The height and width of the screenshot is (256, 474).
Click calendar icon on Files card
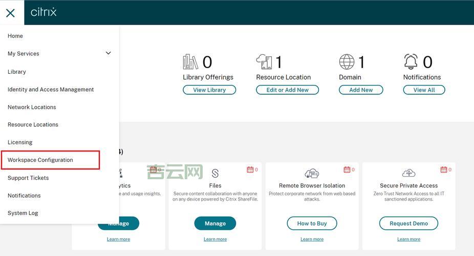tap(250, 169)
